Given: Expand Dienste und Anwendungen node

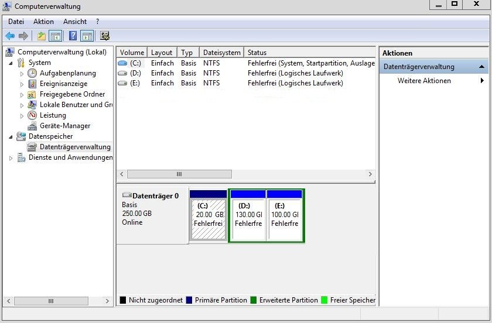Looking at the screenshot, I should coord(11,158).
